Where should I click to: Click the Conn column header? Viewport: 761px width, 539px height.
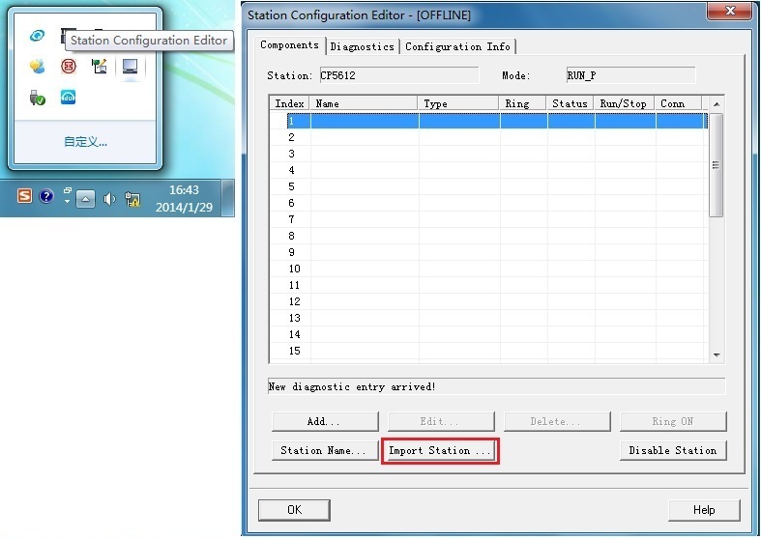point(678,103)
